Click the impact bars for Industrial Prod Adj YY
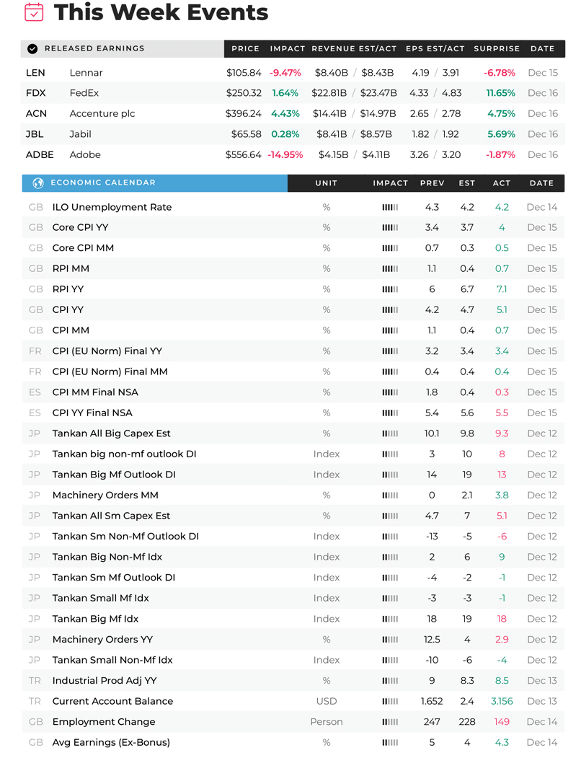Viewport: 581px width, 771px height. point(390,681)
